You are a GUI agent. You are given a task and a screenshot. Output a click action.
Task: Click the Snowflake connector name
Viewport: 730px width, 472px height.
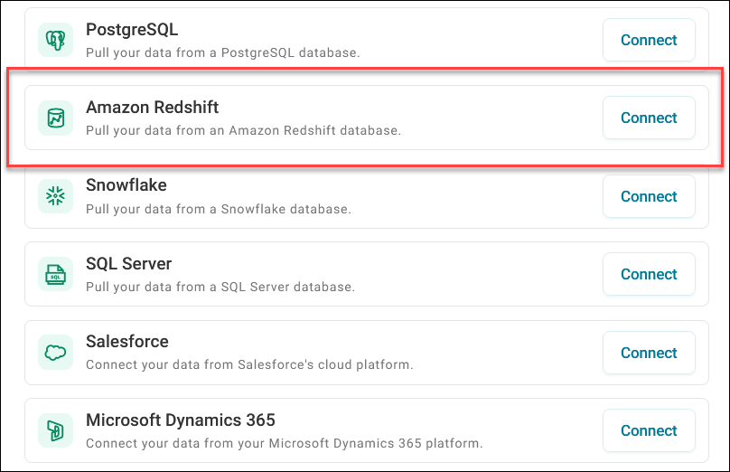(126, 185)
